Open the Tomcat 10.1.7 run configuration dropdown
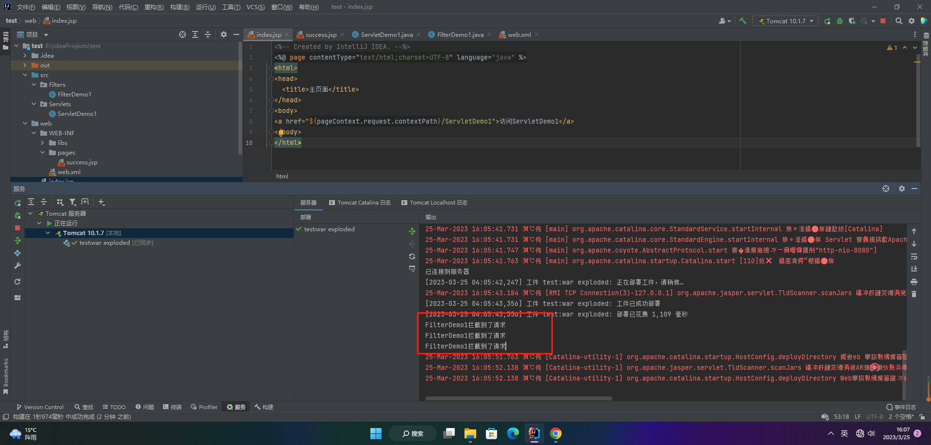This screenshot has width=931, height=445. [785, 21]
